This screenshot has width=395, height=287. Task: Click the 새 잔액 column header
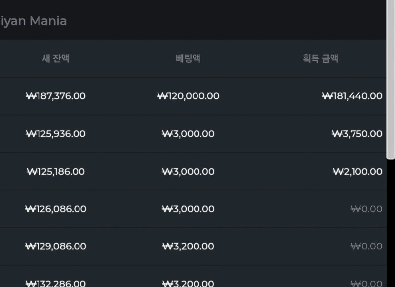[x=56, y=58]
